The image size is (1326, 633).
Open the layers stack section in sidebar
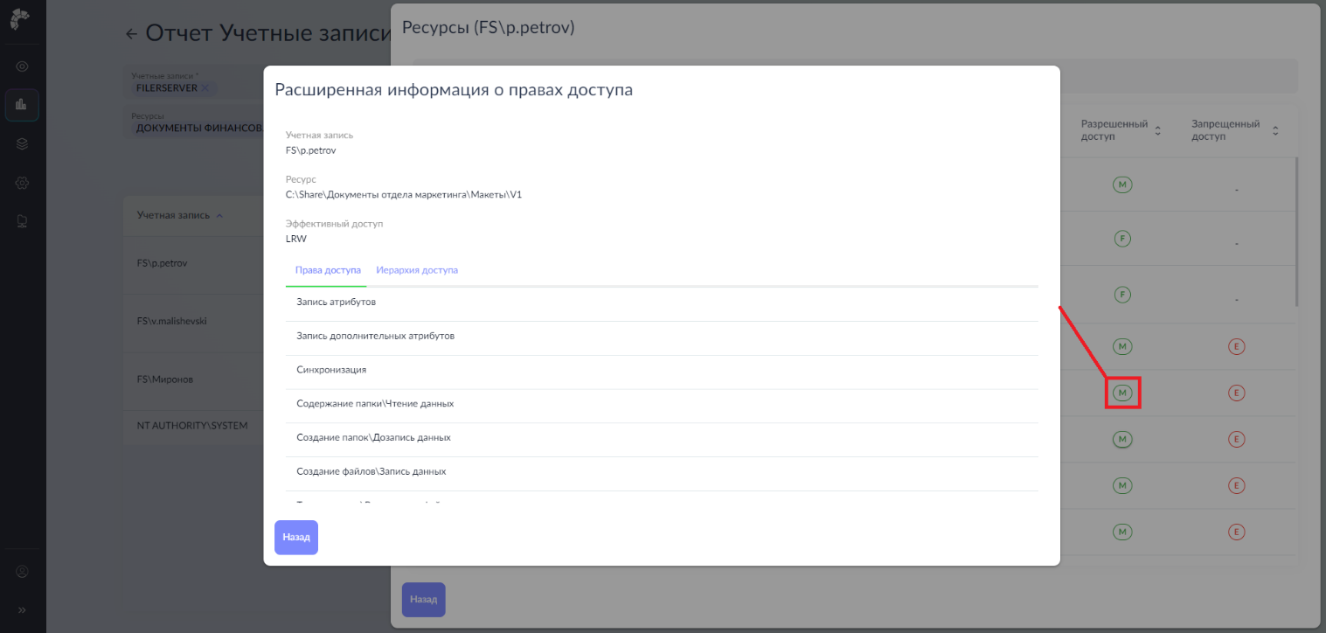point(23,144)
